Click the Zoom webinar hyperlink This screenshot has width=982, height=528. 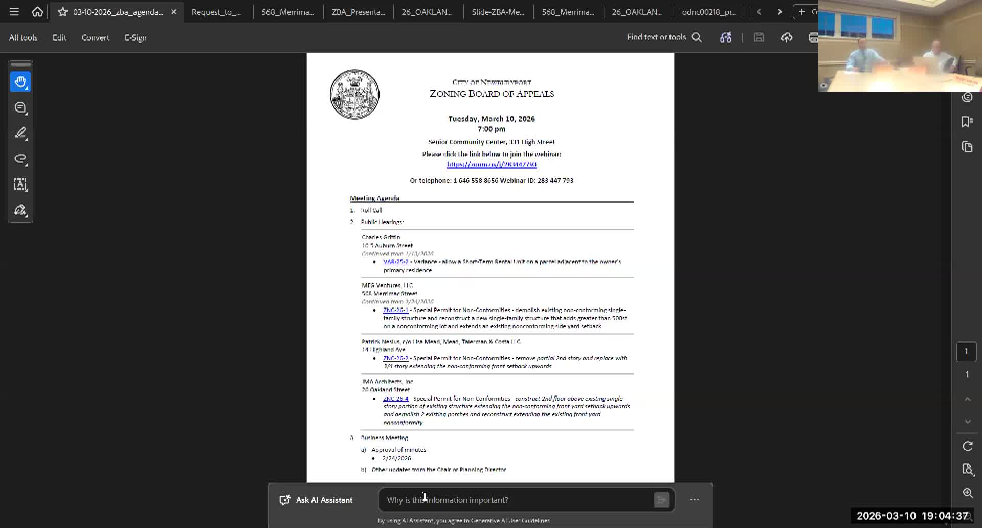491,164
